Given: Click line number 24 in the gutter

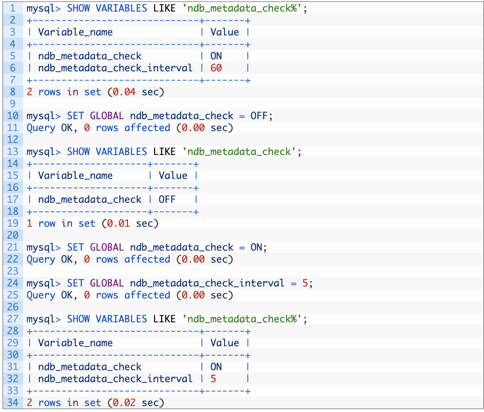Looking at the screenshot, I should coord(13,283).
